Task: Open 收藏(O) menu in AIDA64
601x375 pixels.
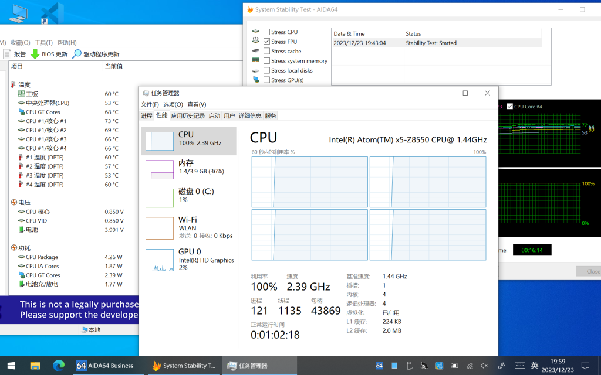Action: coord(21,42)
